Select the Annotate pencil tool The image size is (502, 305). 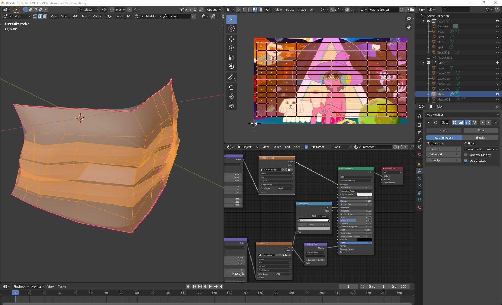point(231,77)
